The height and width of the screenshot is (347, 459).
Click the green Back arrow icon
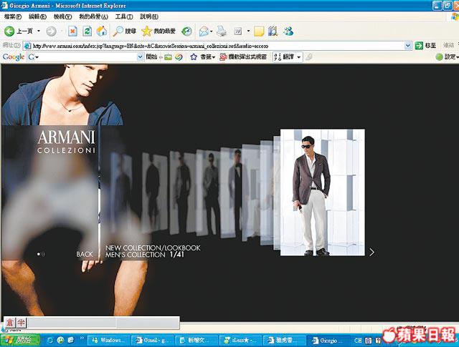9,31
